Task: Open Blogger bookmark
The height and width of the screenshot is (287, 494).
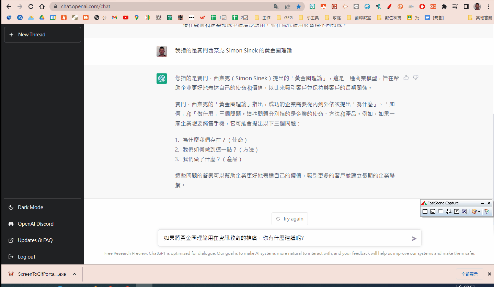Action: click(86, 17)
